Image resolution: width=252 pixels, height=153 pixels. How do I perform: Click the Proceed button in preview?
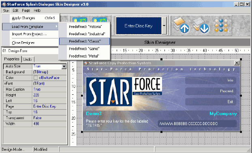click(211, 91)
